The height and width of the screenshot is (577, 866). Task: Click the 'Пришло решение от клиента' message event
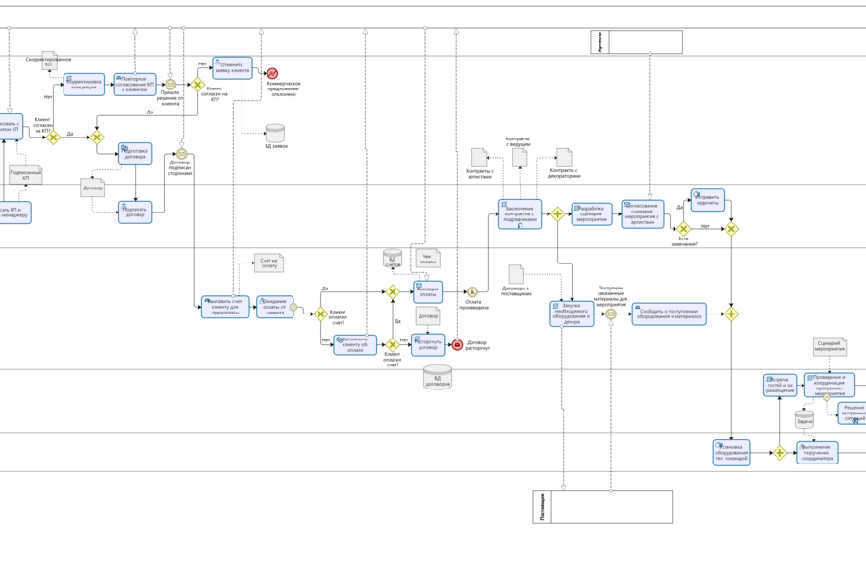tap(170, 85)
